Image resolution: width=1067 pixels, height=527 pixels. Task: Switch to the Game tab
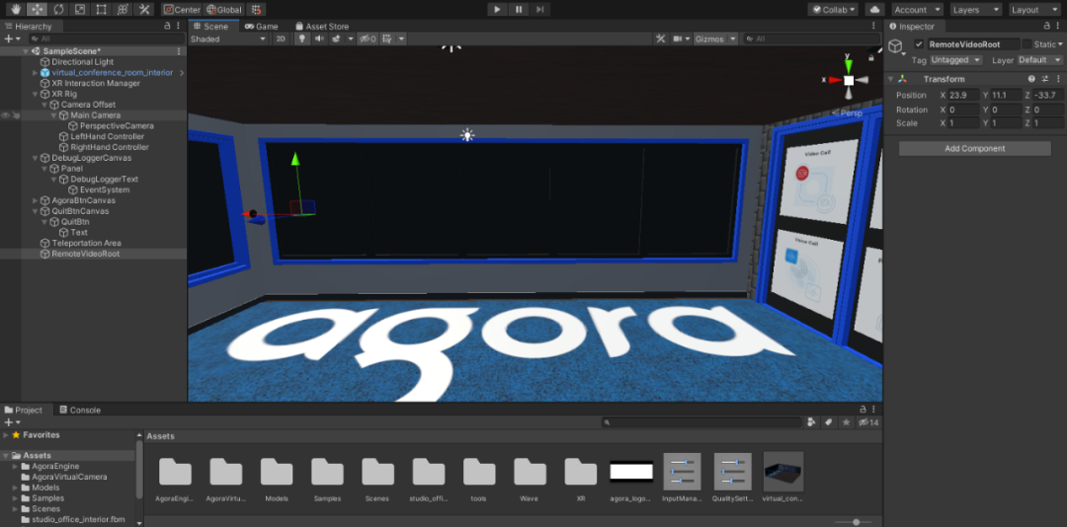[x=262, y=26]
